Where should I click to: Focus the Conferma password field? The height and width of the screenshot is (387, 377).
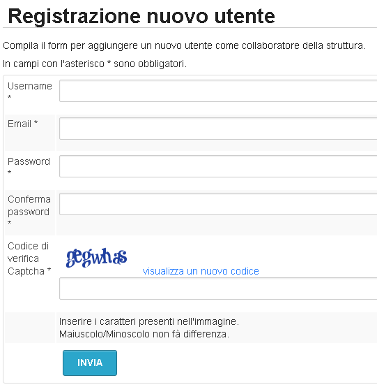[218, 204]
